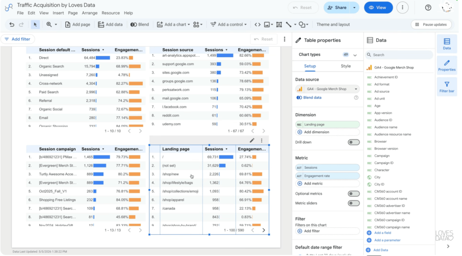Viewport: 462px width, 256px height.
Task: Click the pencil edit icon above Landing page table
Action: [252, 140]
